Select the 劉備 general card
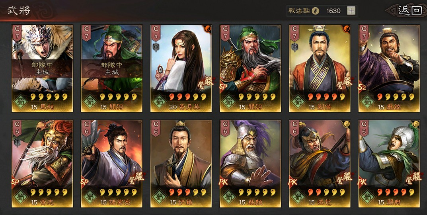The image size is (427, 215). pyautogui.click(x=320, y=68)
